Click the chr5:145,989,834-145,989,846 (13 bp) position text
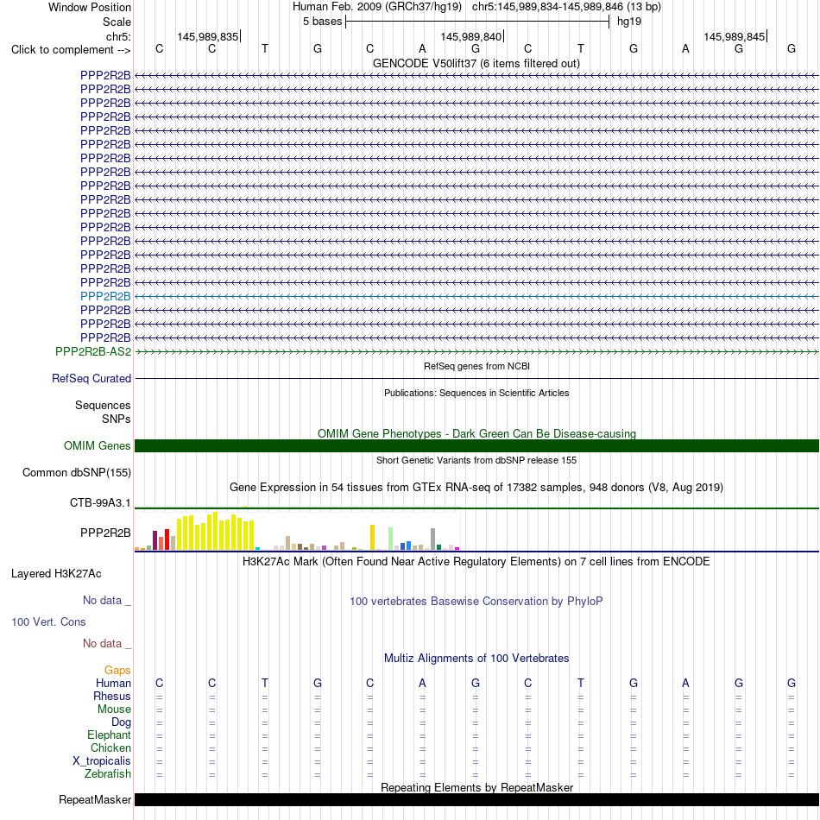Screen dimensions: 820x820 tap(566, 7)
